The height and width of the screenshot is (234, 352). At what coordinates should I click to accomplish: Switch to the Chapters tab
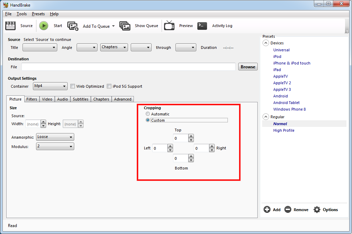pos(101,99)
